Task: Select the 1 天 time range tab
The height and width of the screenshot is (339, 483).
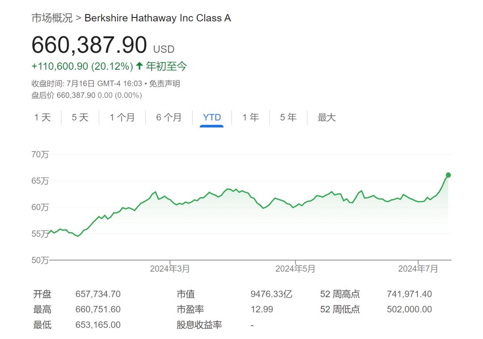Action: click(42, 118)
